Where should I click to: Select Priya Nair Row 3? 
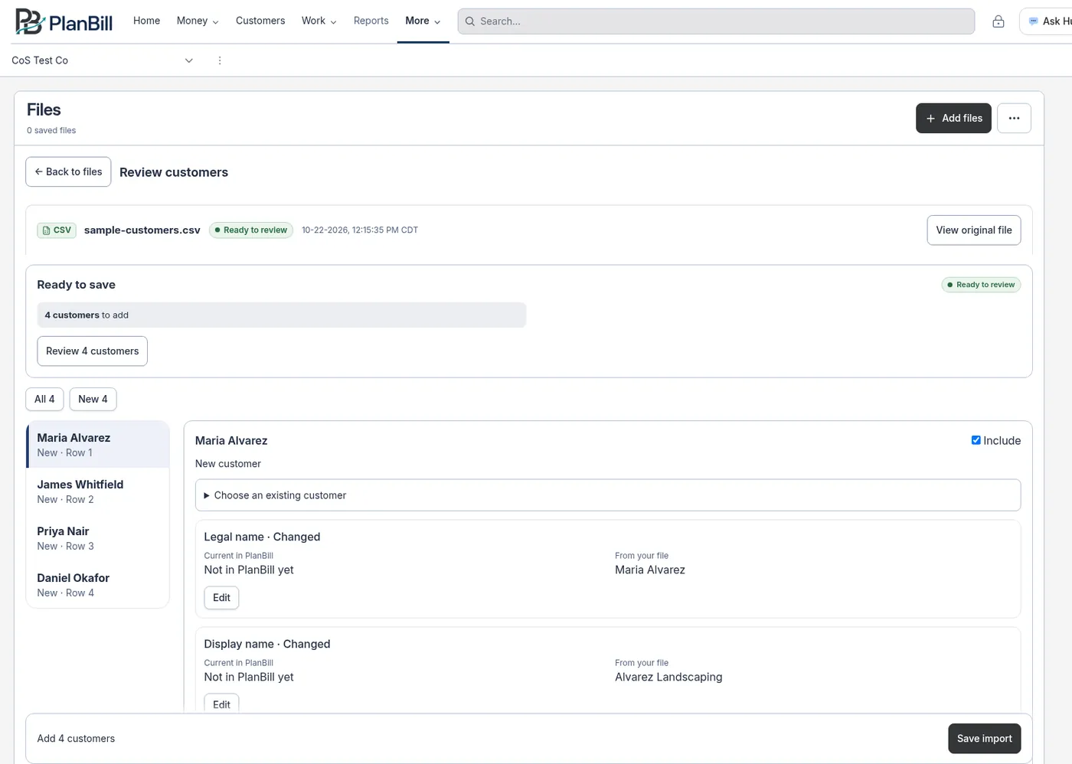click(x=98, y=538)
